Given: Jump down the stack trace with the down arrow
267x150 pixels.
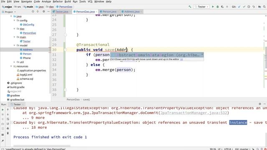Looking at the screenshot, I should (x=8, y=114).
